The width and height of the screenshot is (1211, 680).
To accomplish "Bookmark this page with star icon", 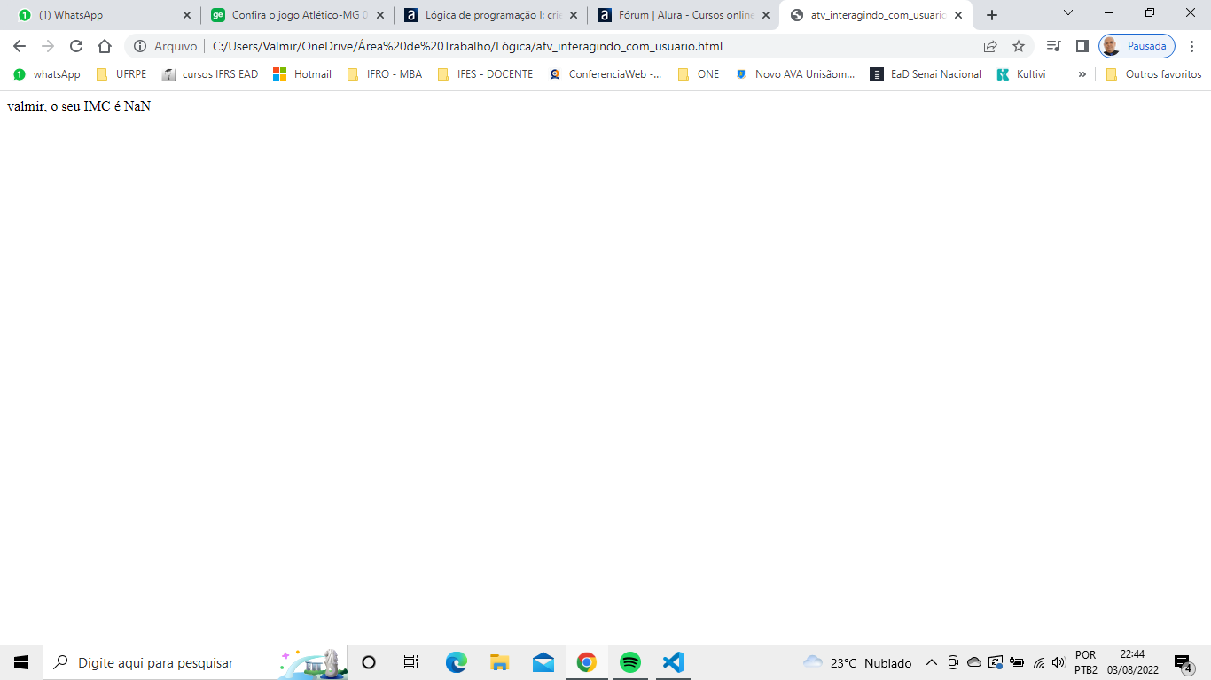I will (1019, 46).
